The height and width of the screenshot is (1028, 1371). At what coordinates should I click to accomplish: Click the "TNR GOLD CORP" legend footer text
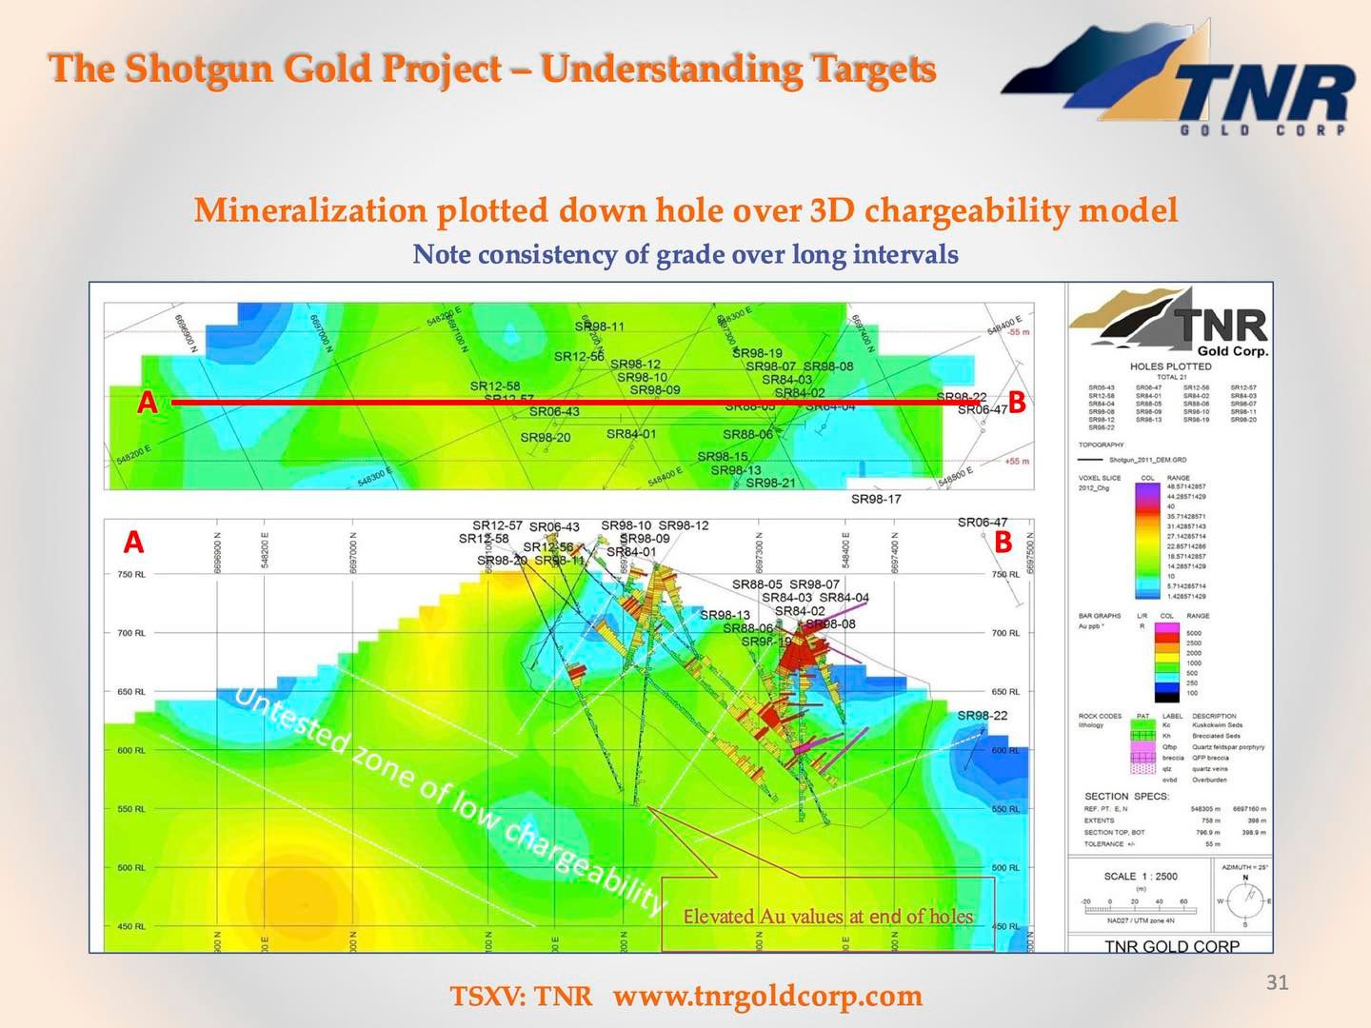click(1172, 946)
